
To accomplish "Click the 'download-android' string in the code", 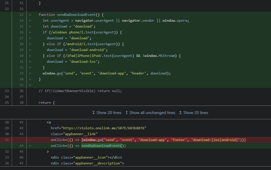I will coord(86,50).
